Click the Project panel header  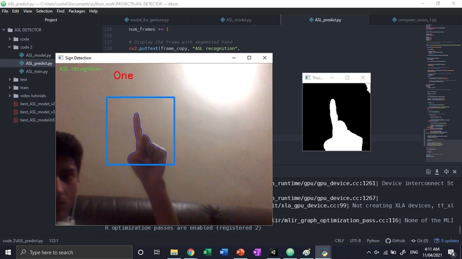(x=50, y=19)
